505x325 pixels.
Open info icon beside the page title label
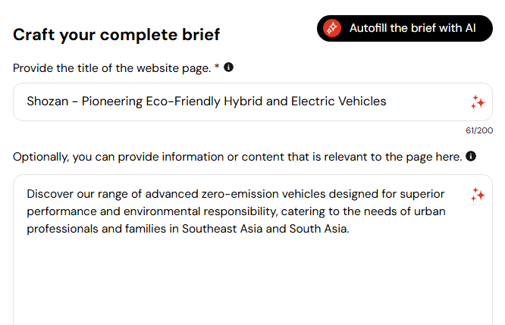click(229, 67)
